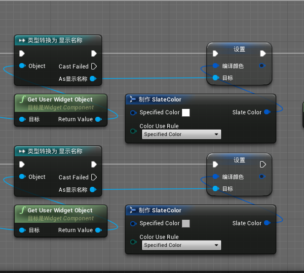Image resolution: width=304 pixels, height=273 pixels.
Task: Click exec input pin of upper 设置 node
Action: pyautogui.click(x=215, y=53)
